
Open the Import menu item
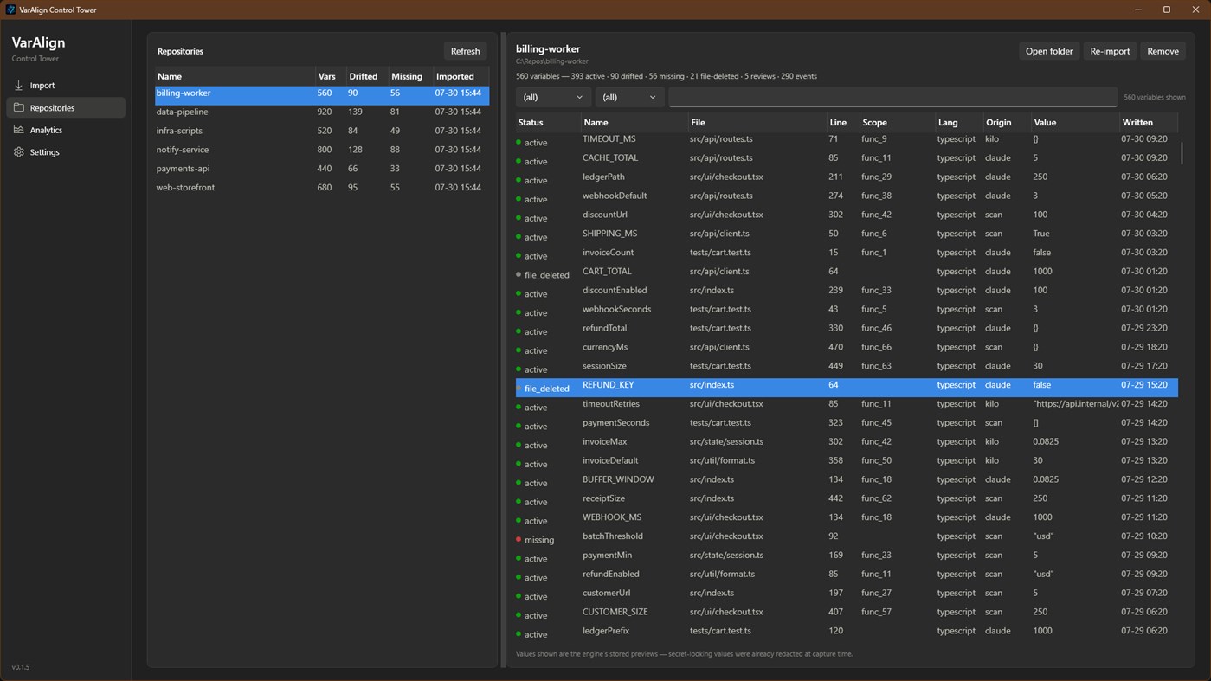[x=66, y=86]
